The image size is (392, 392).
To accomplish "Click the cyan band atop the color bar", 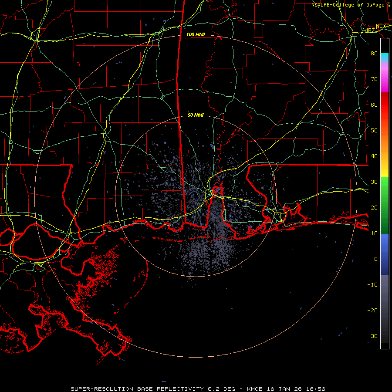I will [x=385, y=57].
